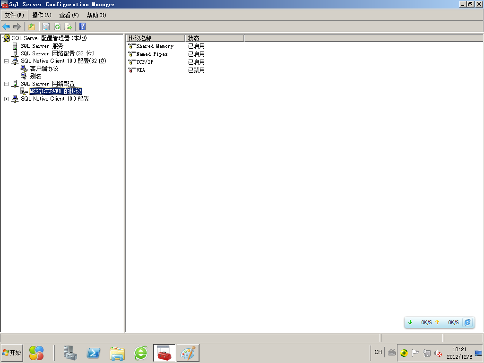Click the CH language indicator

(378, 352)
